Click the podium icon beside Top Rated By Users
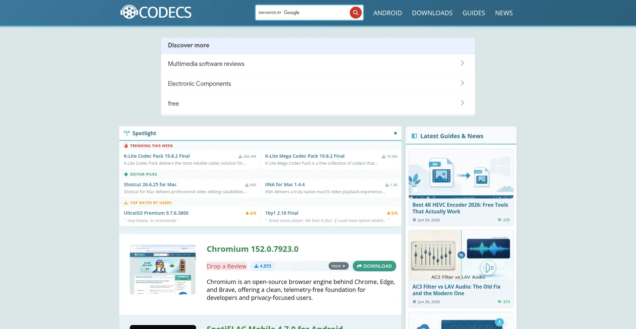The width and height of the screenshot is (636, 329). [x=126, y=203]
